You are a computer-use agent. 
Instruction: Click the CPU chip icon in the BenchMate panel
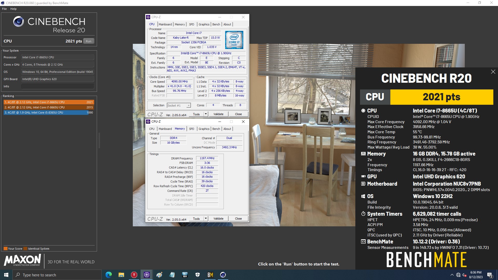click(x=363, y=111)
